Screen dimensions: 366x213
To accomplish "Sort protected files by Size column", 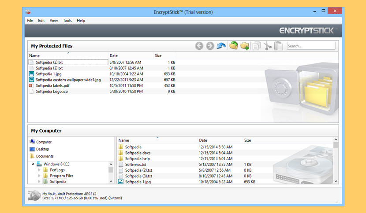I will click(165, 55).
